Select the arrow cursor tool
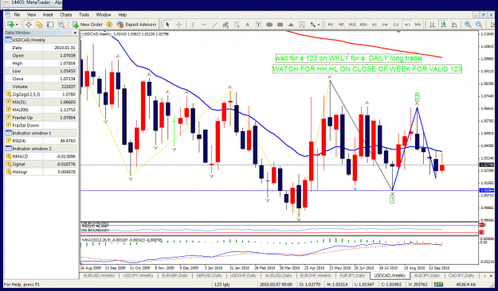The height and width of the screenshot is (291, 498). click(167, 25)
